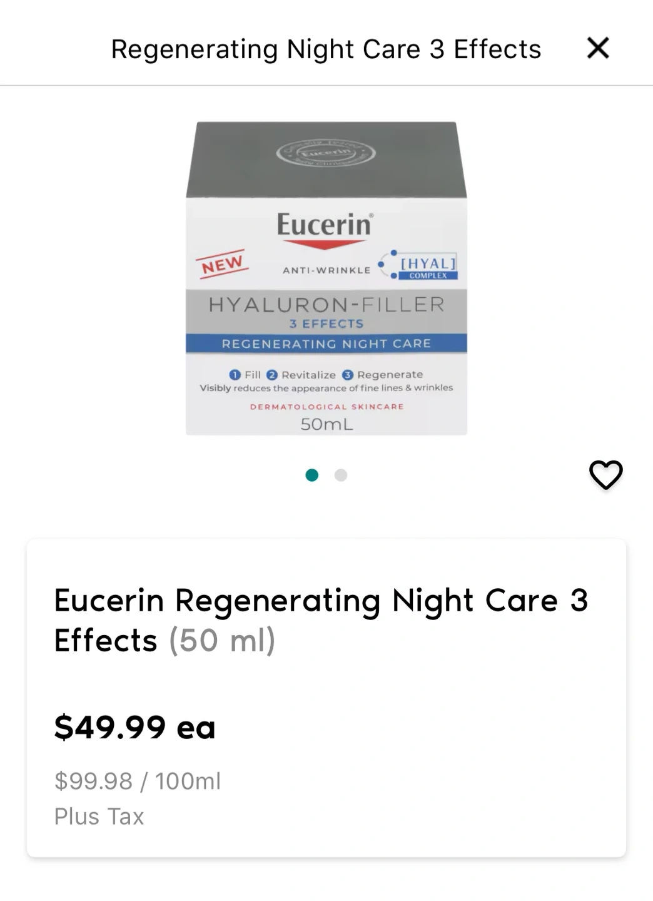Image resolution: width=653 pixels, height=901 pixels.
Task: Select the first teal carousel dot
Action: coord(312,476)
